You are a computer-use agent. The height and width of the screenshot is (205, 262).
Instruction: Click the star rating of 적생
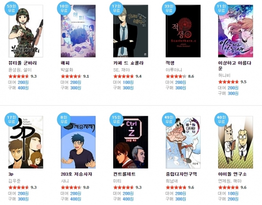[x=176, y=76]
